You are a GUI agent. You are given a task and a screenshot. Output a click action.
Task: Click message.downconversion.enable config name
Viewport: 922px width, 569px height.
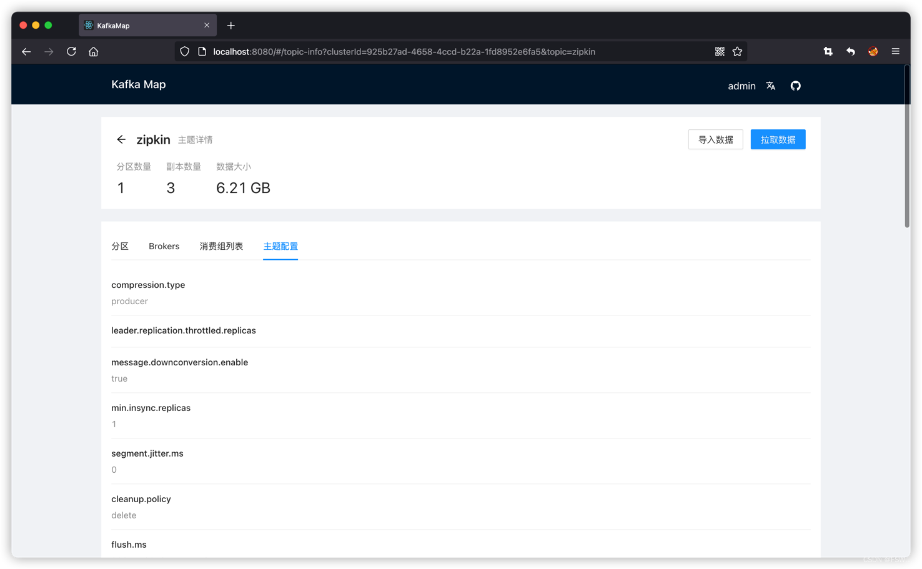click(x=180, y=362)
